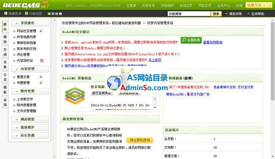Switch to the 模板 vertical tab
The image size is (275, 159).
(x=5, y=90)
